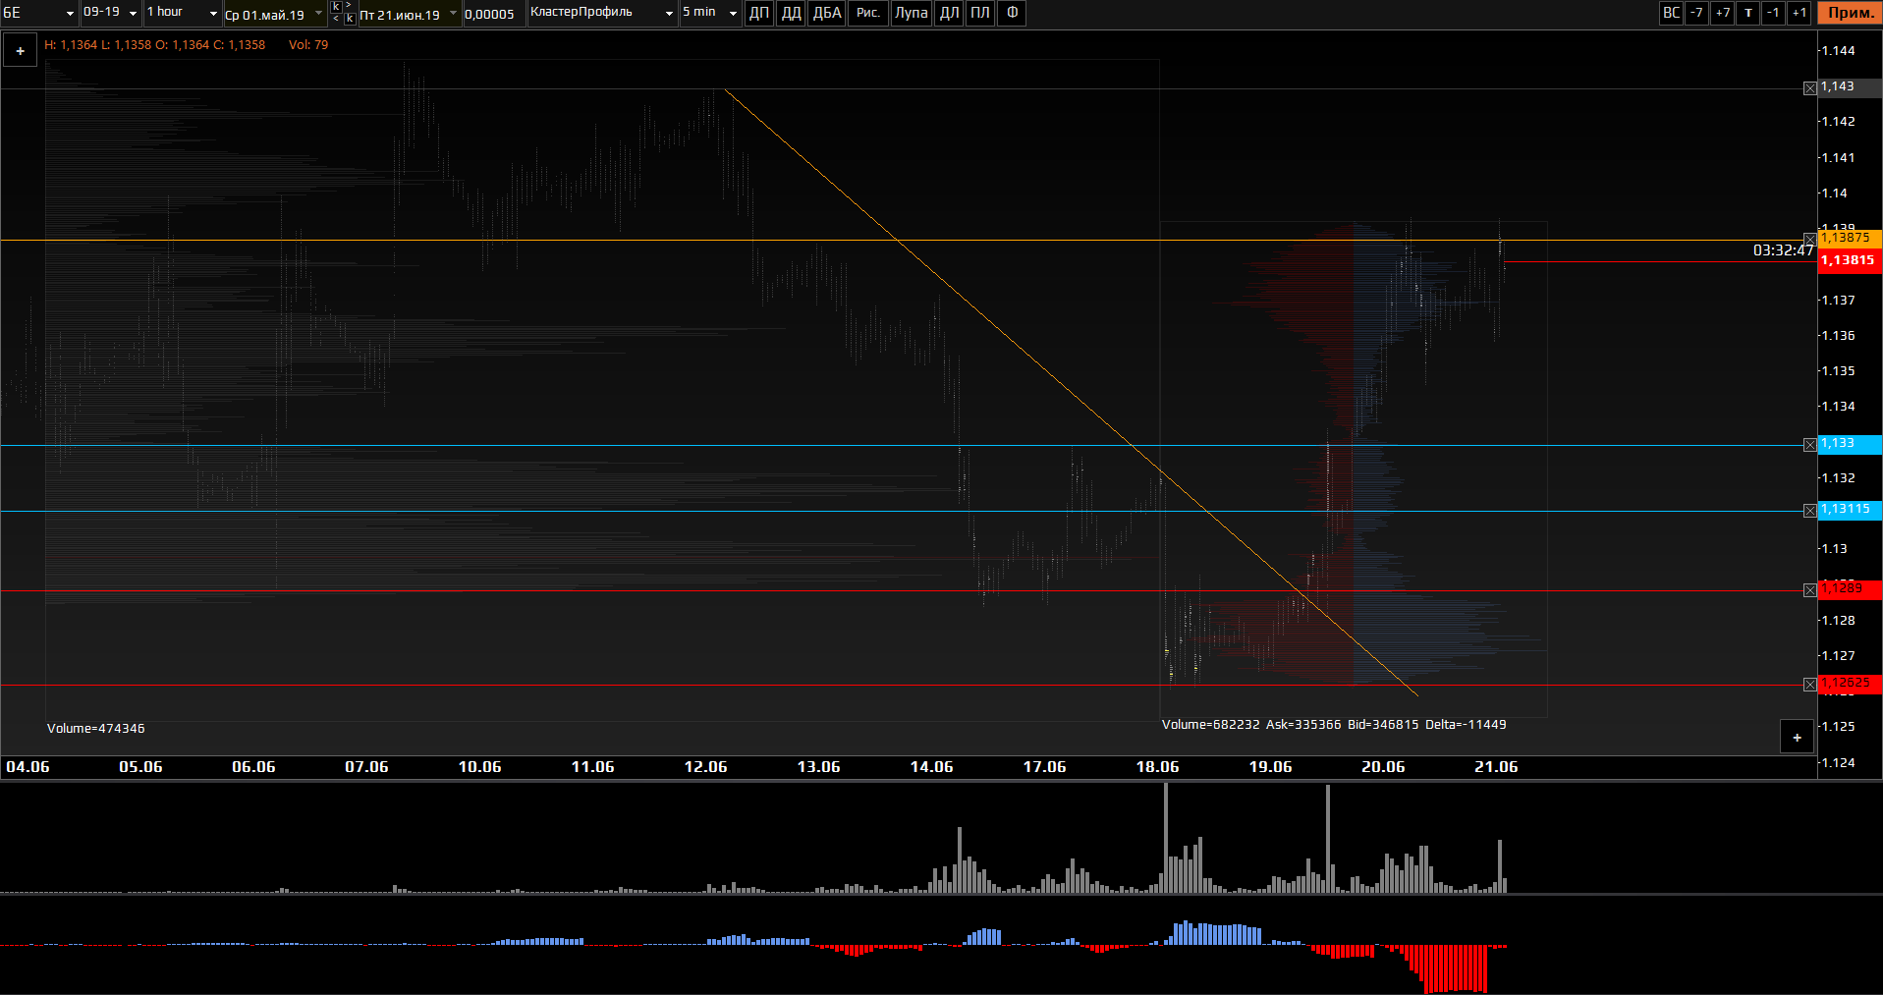Screen dimensions: 1883x995
Task: Click the top-left plus button on chart
Action: point(20,50)
